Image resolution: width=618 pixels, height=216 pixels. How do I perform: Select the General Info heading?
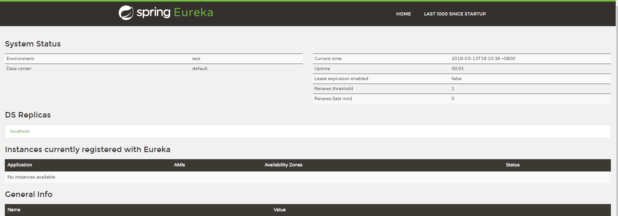[29, 194]
